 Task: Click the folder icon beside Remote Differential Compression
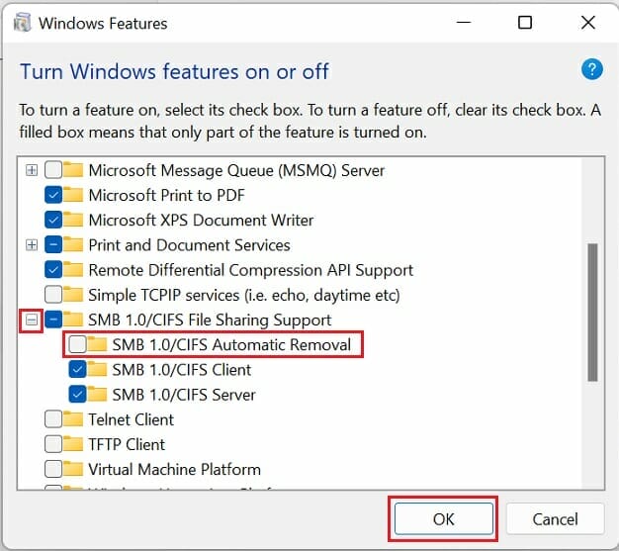pos(73,270)
